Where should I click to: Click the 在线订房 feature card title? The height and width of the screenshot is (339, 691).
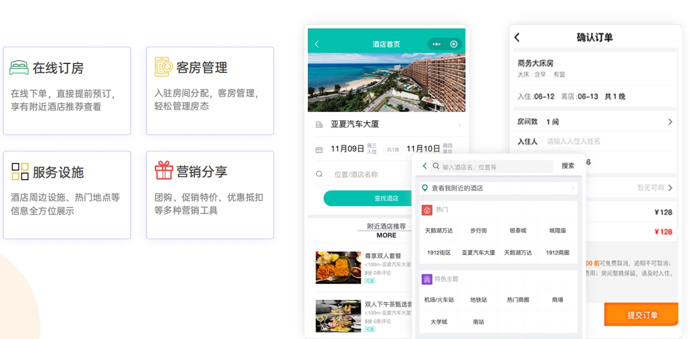coord(58,68)
